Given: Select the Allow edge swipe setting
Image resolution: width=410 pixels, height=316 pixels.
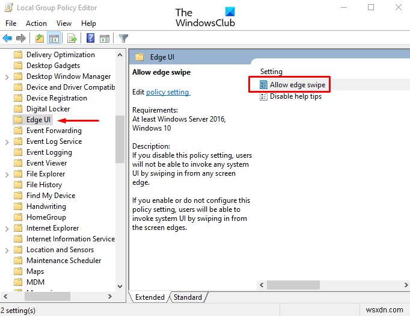Looking at the screenshot, I should tap(298, 85).
